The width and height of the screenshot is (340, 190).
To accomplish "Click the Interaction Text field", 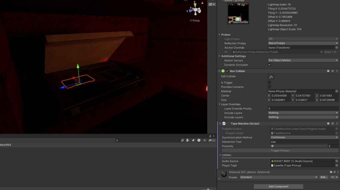I will [304, 142].
